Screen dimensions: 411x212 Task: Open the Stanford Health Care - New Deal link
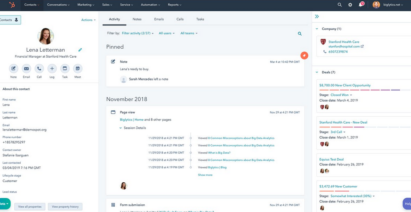tap(343, 122)
